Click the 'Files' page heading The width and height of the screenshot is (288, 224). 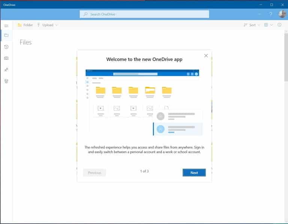[x=26, y=42]
